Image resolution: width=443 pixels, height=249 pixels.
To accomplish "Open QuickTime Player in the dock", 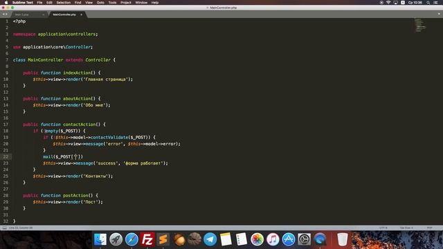I will pos(320,239).
